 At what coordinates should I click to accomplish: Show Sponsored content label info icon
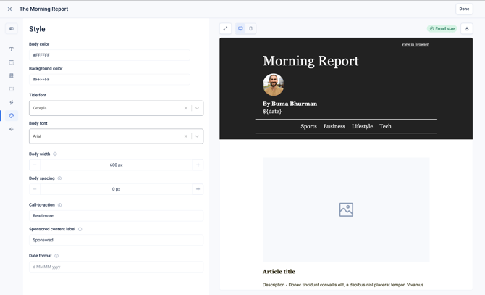coord(80,229)
